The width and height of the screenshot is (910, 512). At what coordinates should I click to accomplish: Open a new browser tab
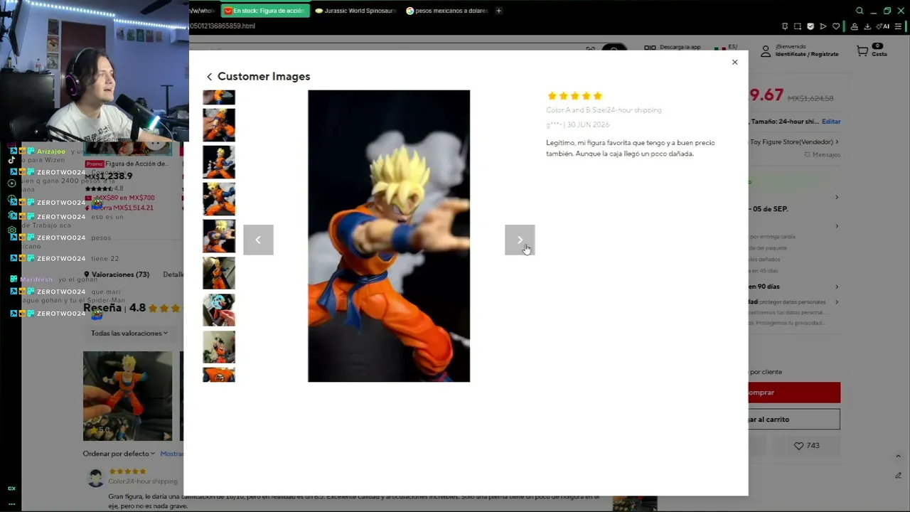click(498, 11)
